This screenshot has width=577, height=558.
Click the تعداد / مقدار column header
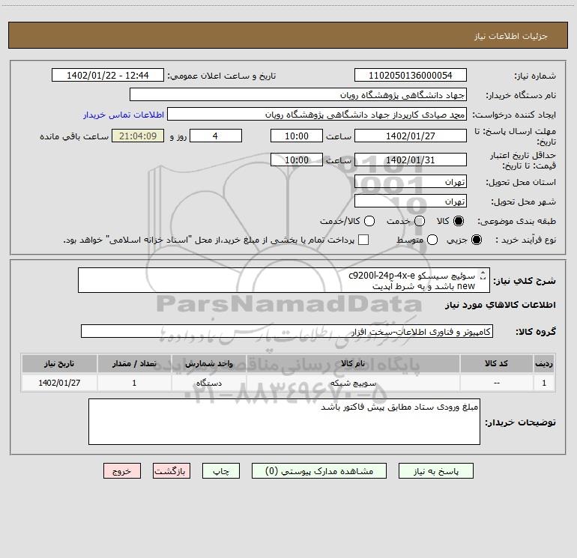click(134, 363)
